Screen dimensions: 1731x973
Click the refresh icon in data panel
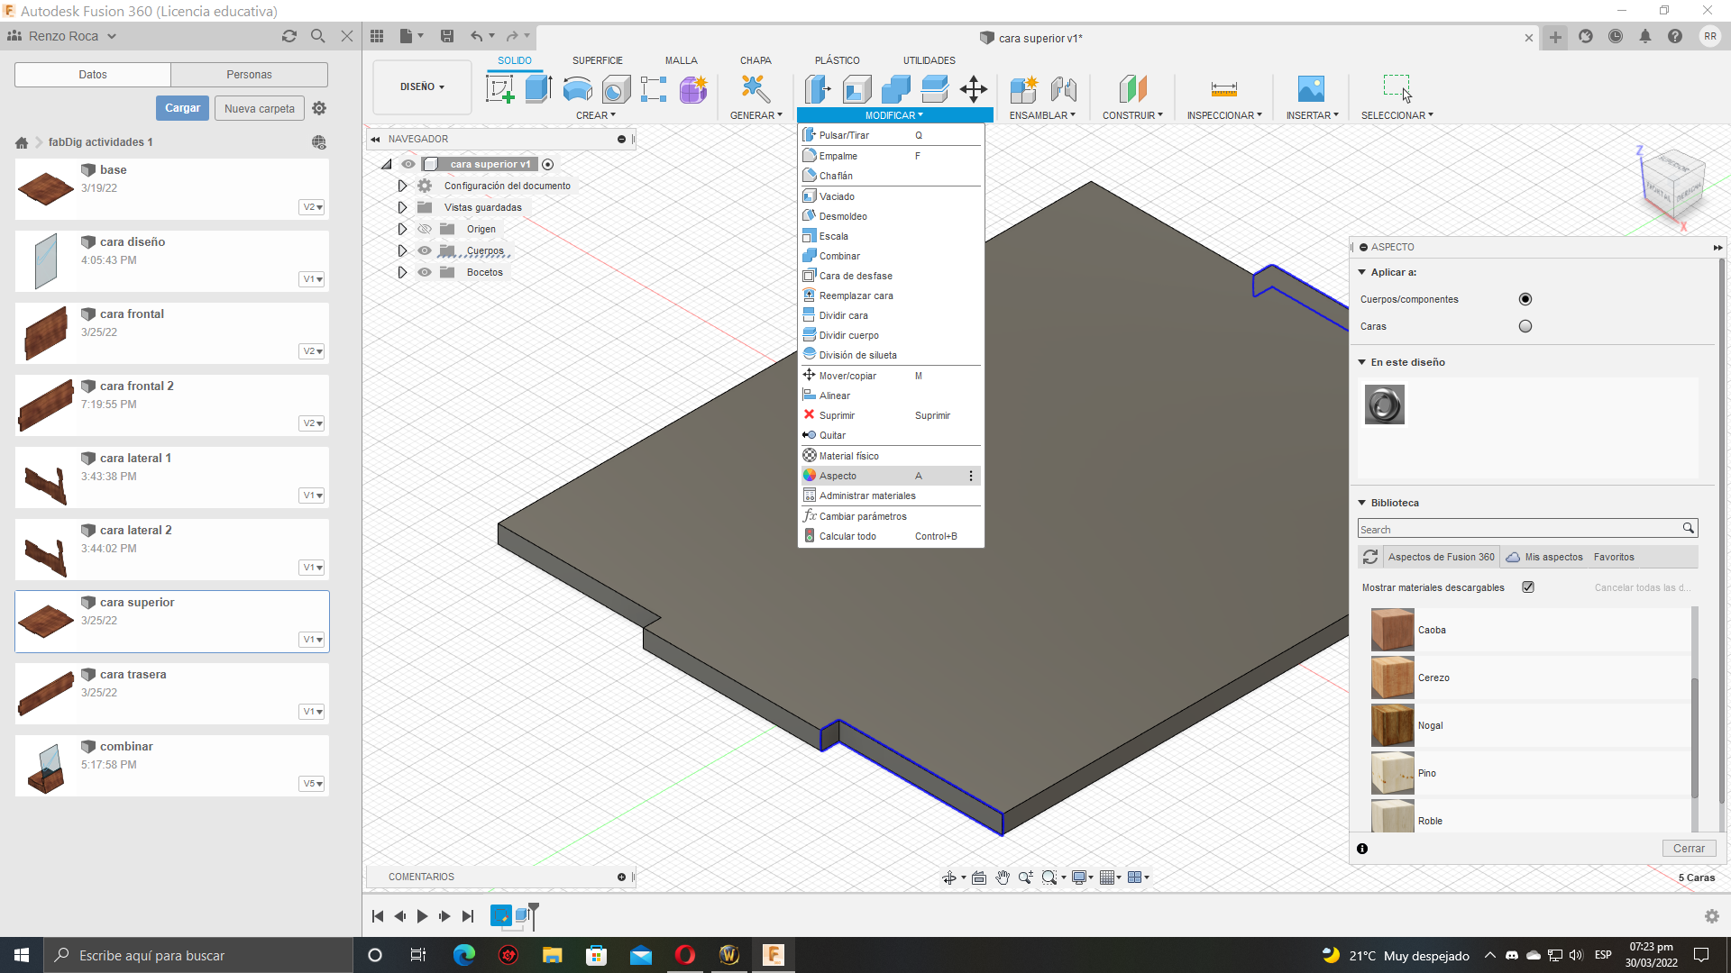click(289, 36)
